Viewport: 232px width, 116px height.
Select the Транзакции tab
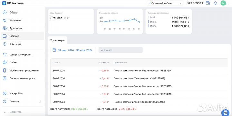coord(57,40)
